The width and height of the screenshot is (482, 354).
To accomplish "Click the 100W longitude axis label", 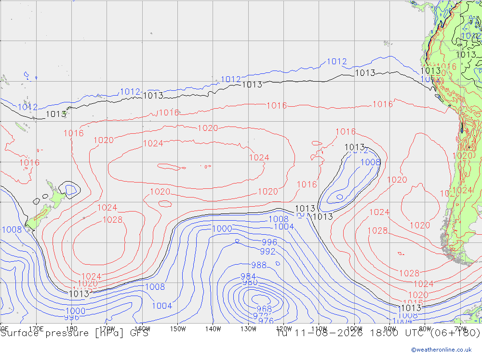I will coord(354,329).
